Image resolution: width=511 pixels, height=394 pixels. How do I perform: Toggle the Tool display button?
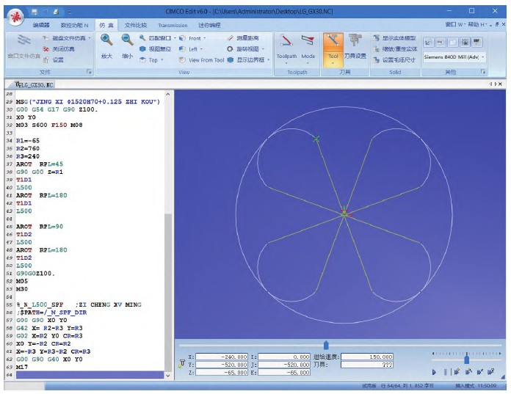pyautogui.click(x=333, y=45)
